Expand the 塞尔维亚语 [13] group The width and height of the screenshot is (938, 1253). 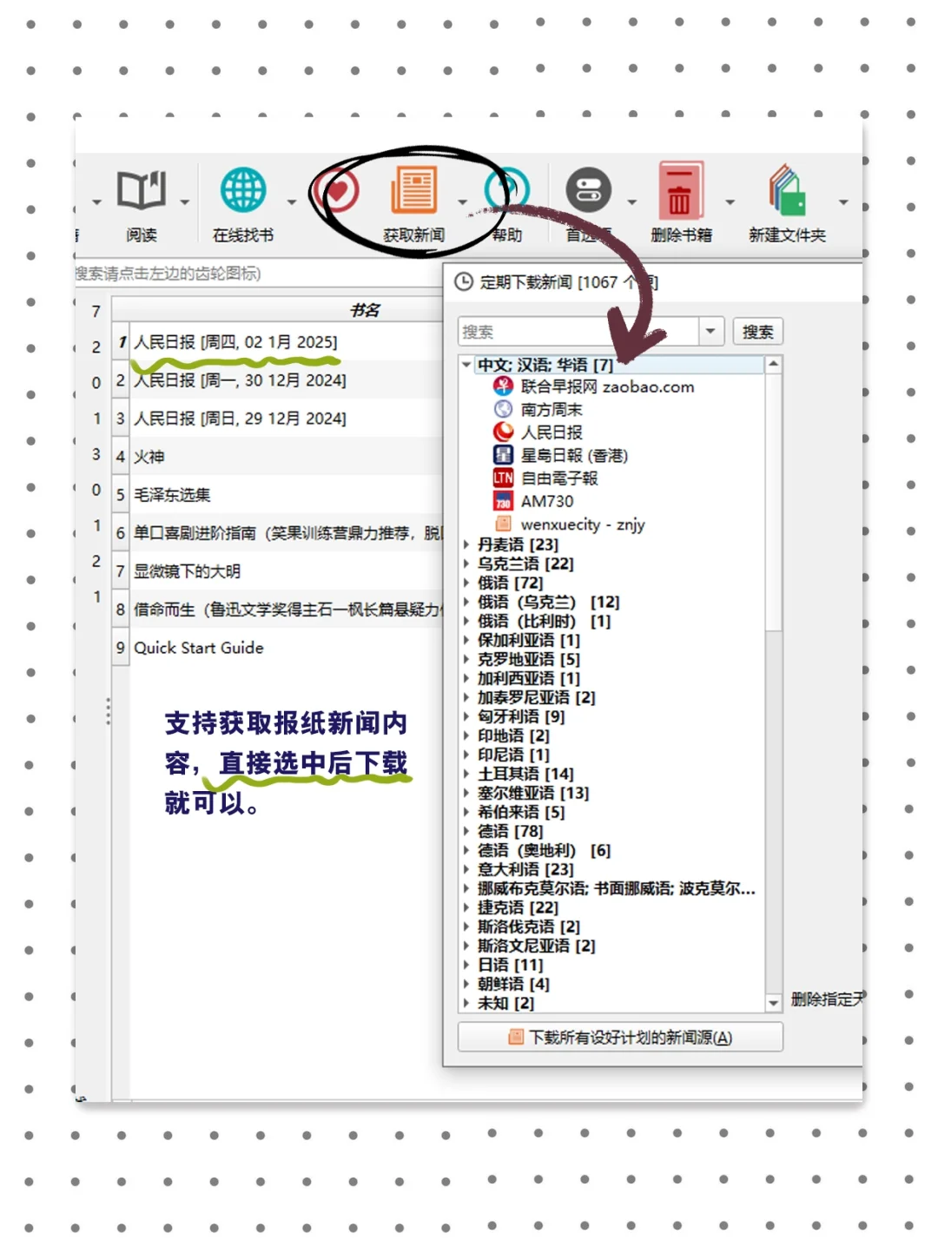[x=466, y=793]
